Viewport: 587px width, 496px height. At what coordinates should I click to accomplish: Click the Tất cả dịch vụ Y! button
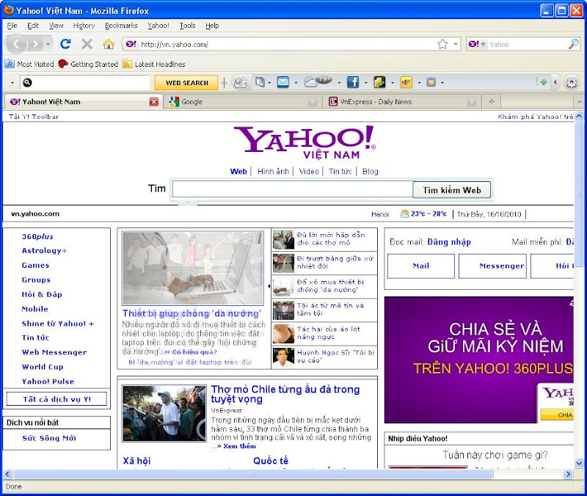coord(56,399)
